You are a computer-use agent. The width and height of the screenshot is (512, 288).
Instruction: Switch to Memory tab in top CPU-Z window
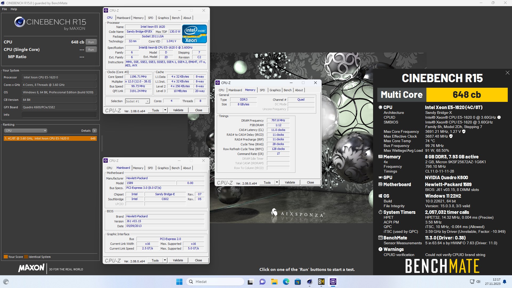click(138, 18)
